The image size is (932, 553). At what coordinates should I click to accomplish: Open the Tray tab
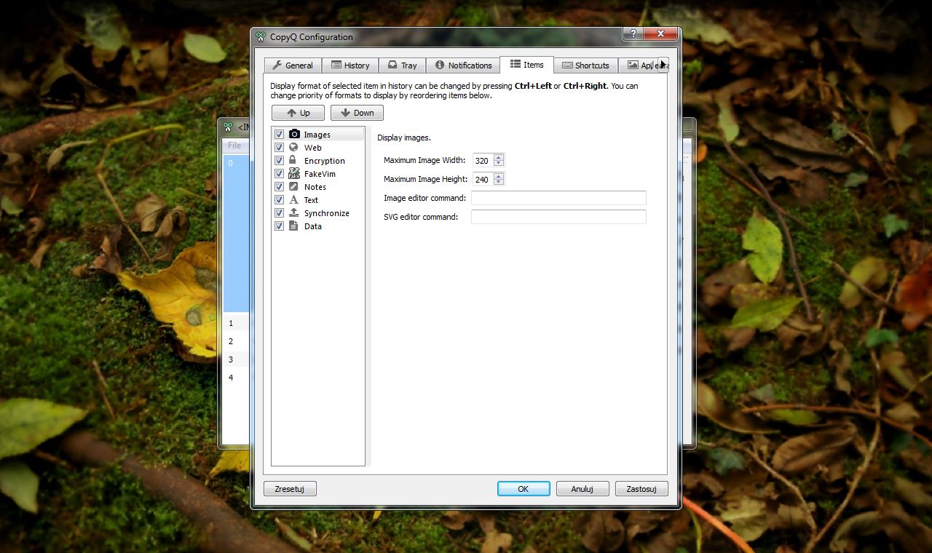point(403,65)
